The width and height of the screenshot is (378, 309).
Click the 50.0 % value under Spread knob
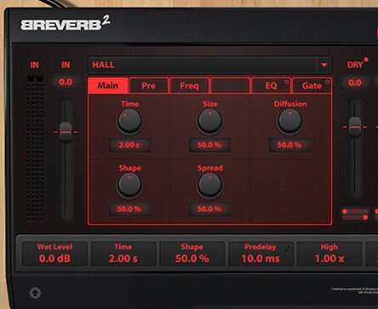[x=209, y=209]
